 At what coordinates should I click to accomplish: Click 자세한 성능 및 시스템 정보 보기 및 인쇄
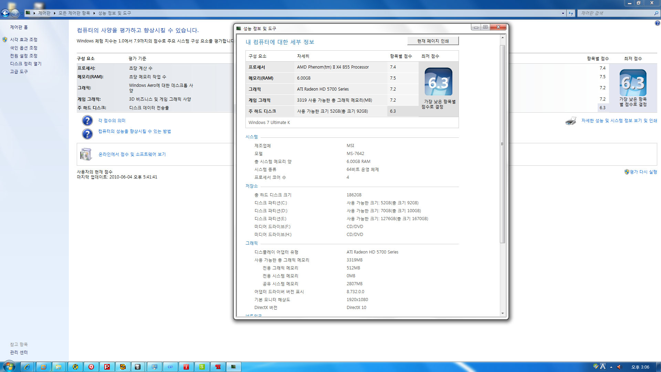click(x=619, y=121)
